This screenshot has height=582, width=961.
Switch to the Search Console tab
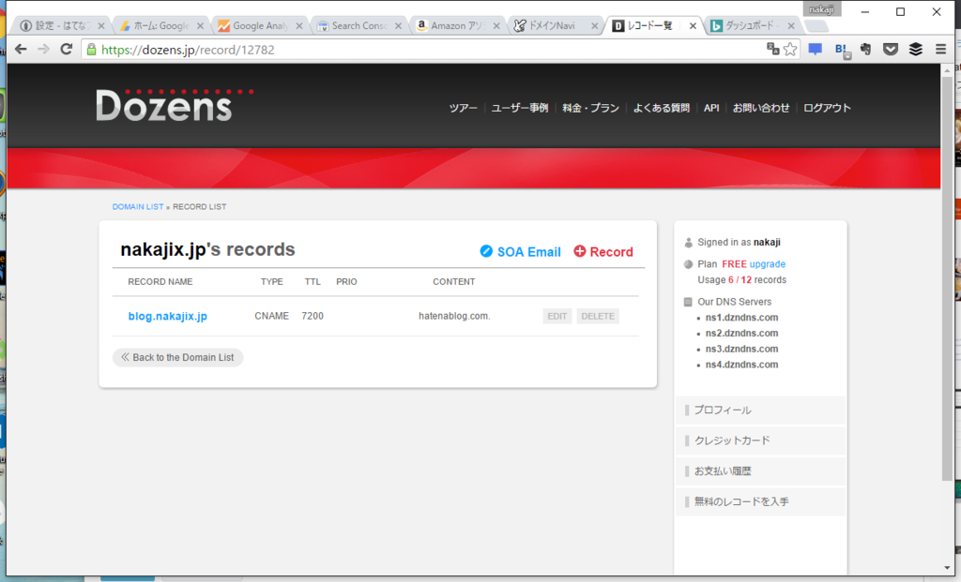(x=359, y=25)
